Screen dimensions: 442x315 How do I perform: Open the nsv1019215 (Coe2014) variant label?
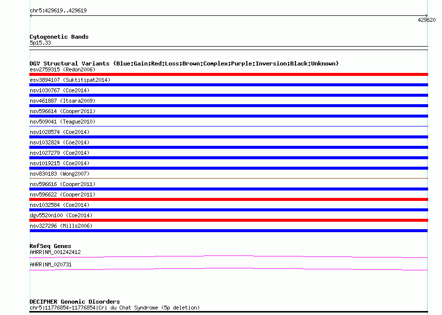point(60,163)
